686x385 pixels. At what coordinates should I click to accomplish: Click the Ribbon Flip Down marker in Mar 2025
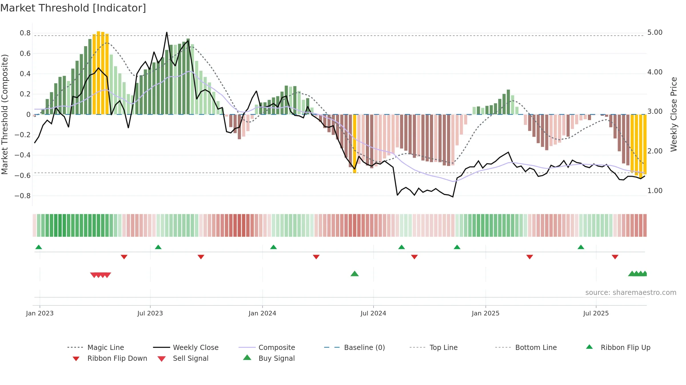[x=529, y=257]
